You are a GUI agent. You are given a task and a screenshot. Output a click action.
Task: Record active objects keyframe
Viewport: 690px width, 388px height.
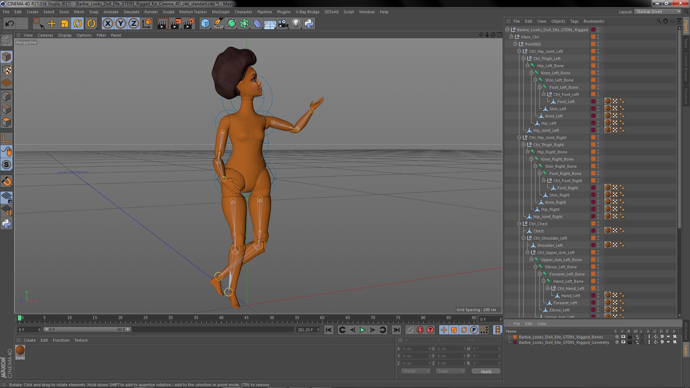coord(410,330)
